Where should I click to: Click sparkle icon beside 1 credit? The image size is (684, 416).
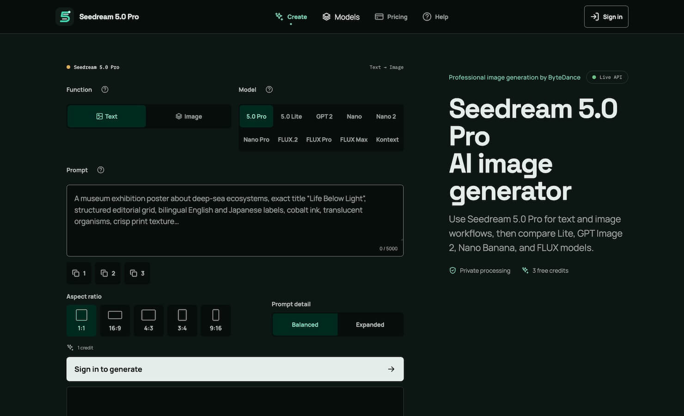pyautogui.click(x=70, y=348)
